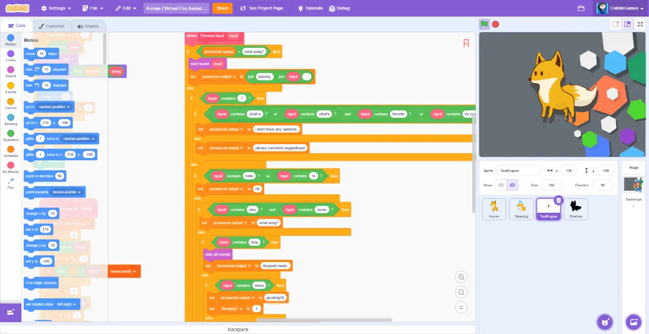Open the Edit menu

tap(126, 8)
